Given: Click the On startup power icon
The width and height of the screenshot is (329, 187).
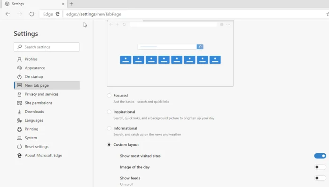Looking at the screenshot, I should tap(19, 77).
